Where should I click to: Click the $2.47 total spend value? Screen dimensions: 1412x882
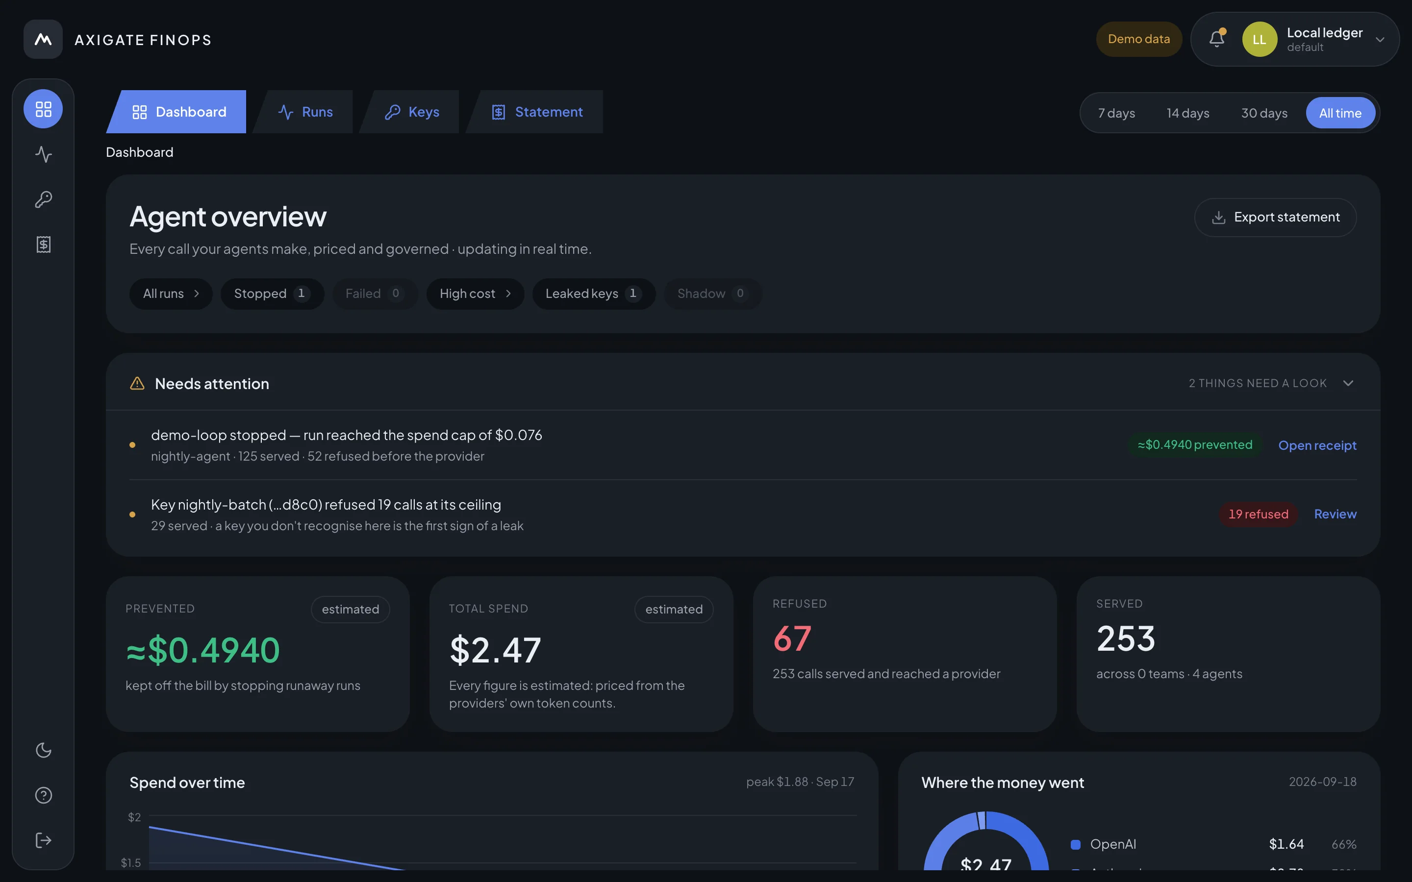(x=495, y=650)
